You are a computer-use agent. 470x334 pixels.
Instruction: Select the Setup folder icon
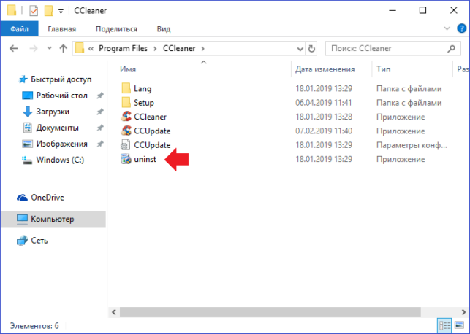click(x=126, y=103)
